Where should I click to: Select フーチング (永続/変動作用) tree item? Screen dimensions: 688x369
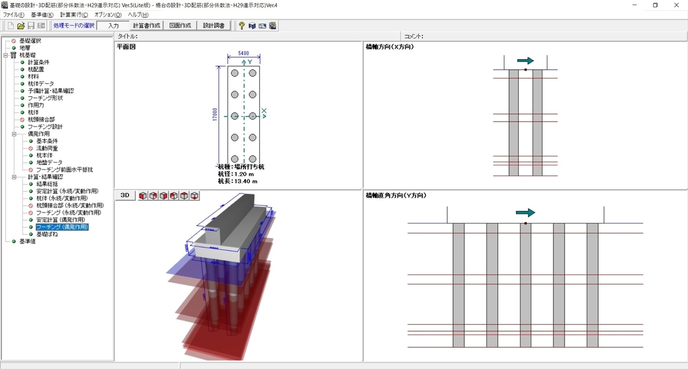pyautogui.click(x=69, y=213)
